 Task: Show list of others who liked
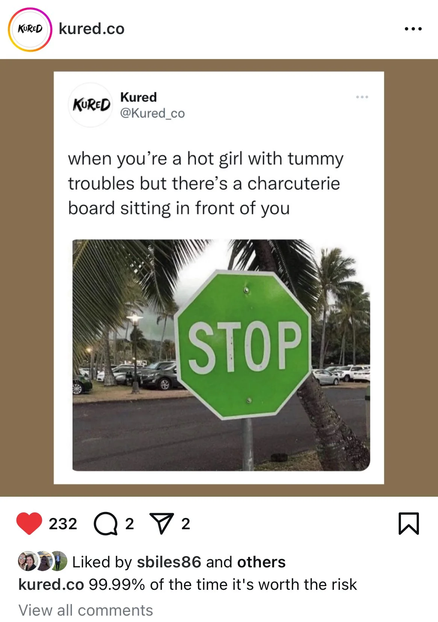[261, 562]
